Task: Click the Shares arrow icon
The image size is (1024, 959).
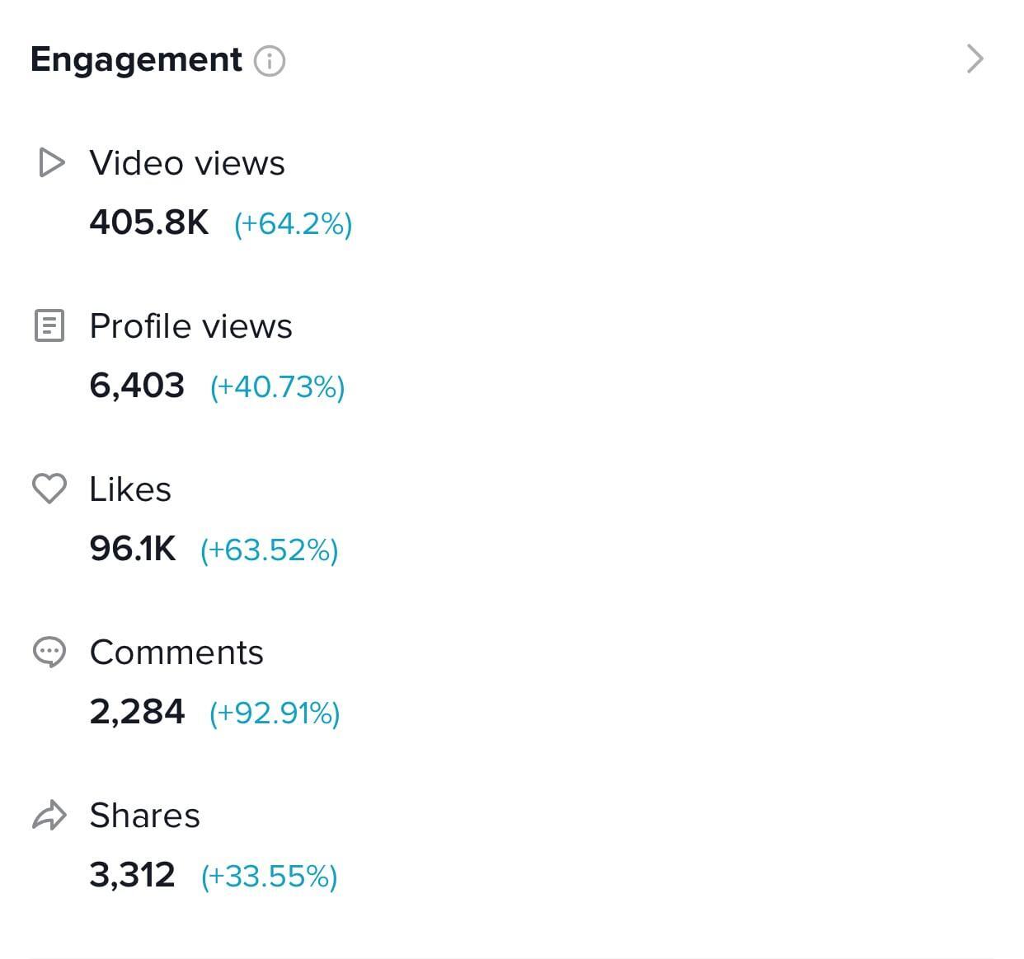Action: [49, 815]
